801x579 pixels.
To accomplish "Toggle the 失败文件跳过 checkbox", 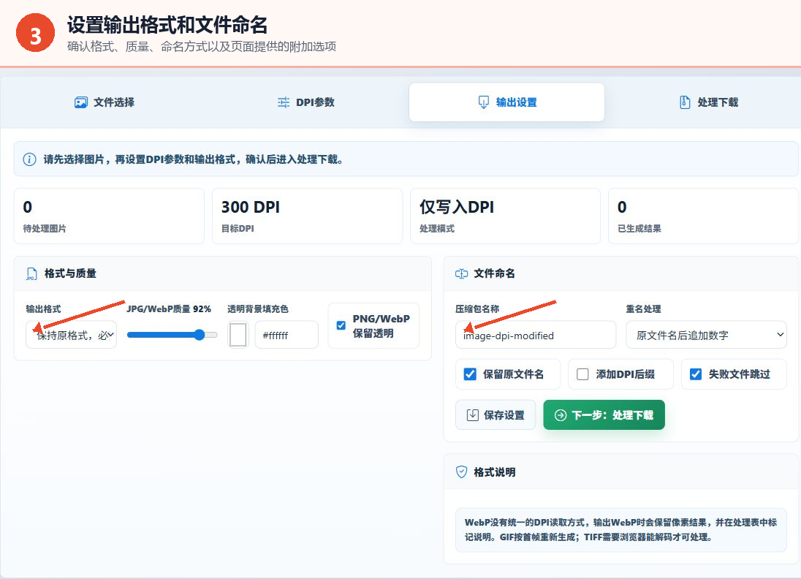I will tap(695, 374).
